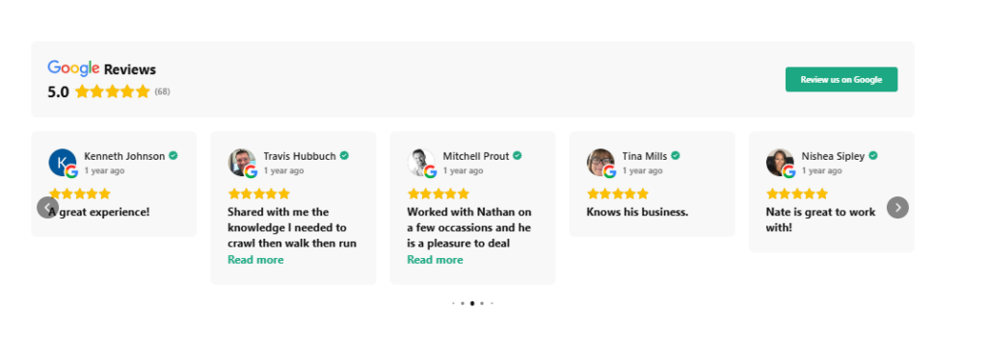The image size is (987, 359).
Task: Click the five-star rating in header
Action: coord(113,91)
